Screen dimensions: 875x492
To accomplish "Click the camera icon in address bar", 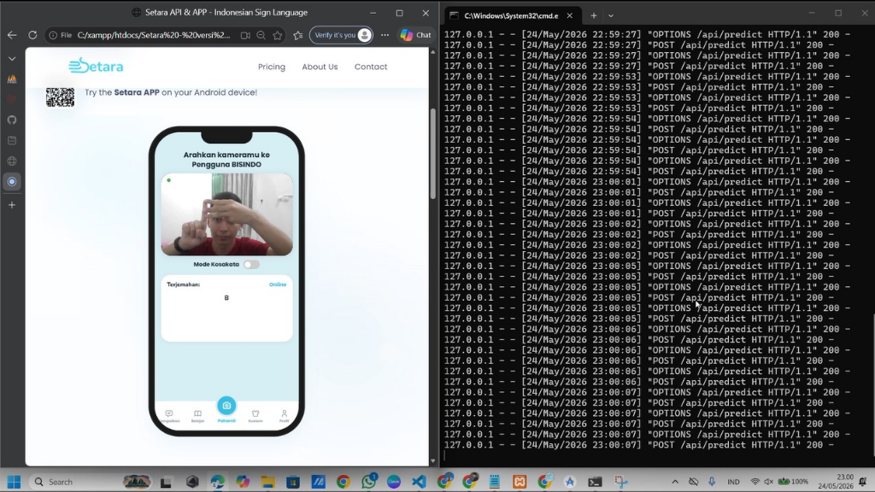I will pos(245,35).
